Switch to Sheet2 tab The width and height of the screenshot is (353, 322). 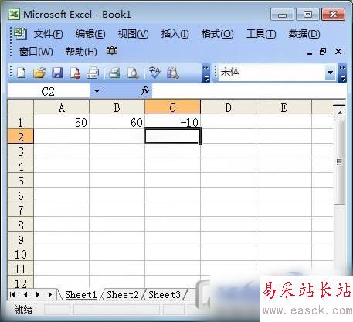pyautogui.click(x=123, y=294)
